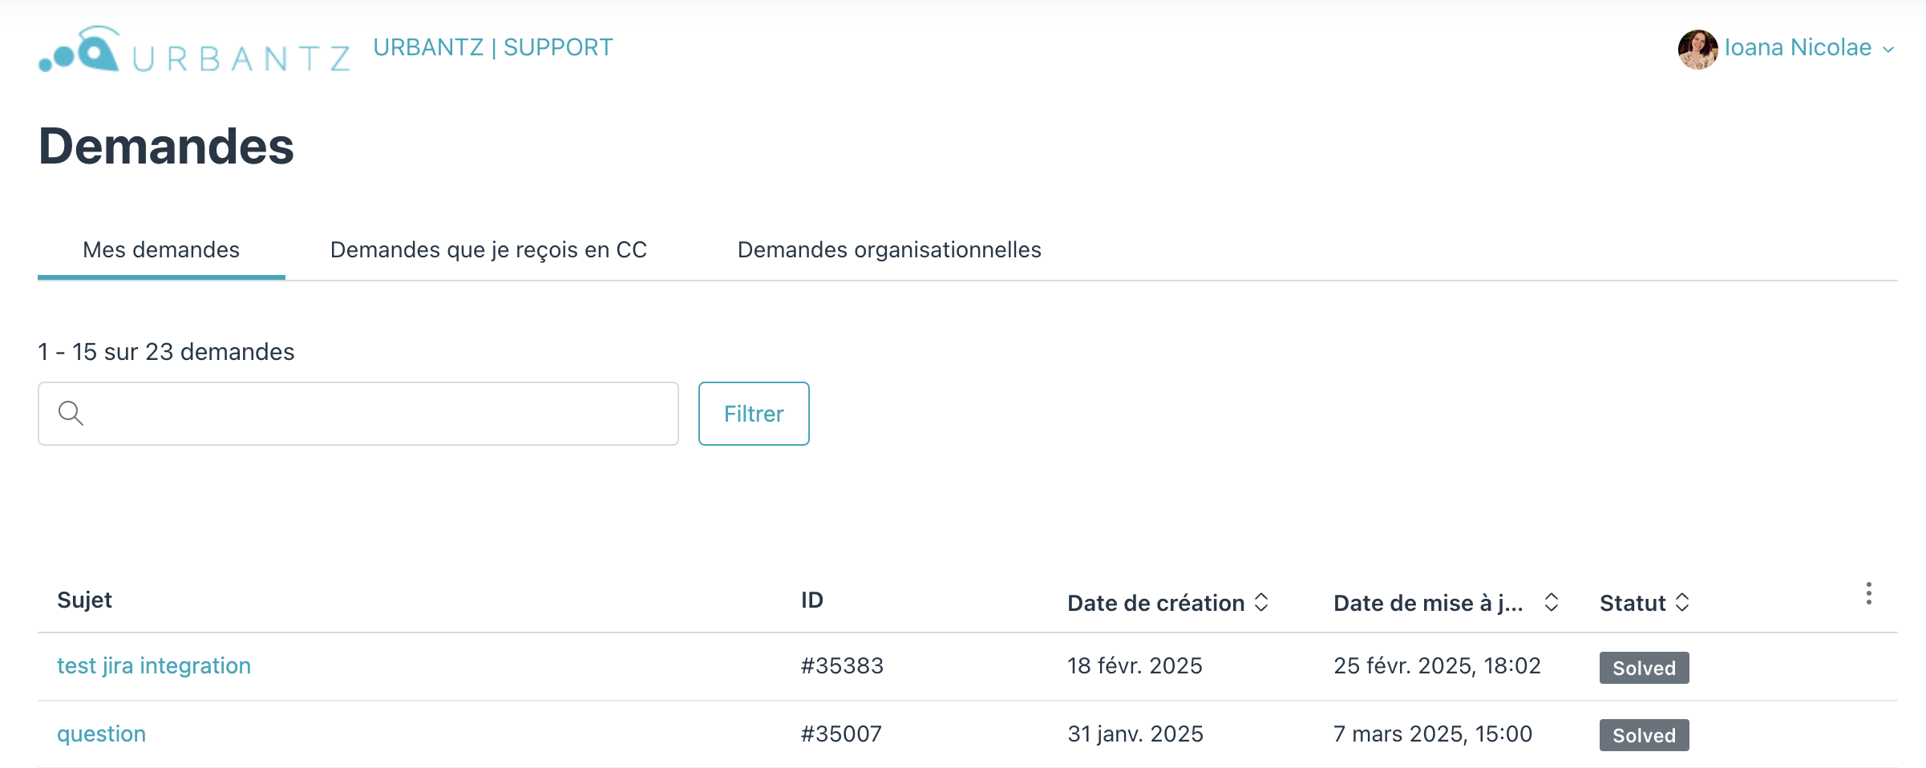
Task: Click the Filtrer button
Action: 754,414
